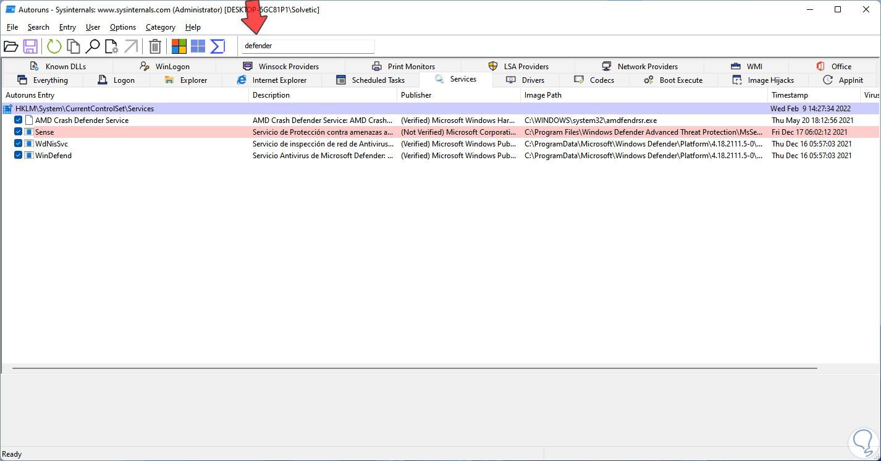Disable the WinDefend entry checkbox
Screen dimensions: 881x461
19,156
